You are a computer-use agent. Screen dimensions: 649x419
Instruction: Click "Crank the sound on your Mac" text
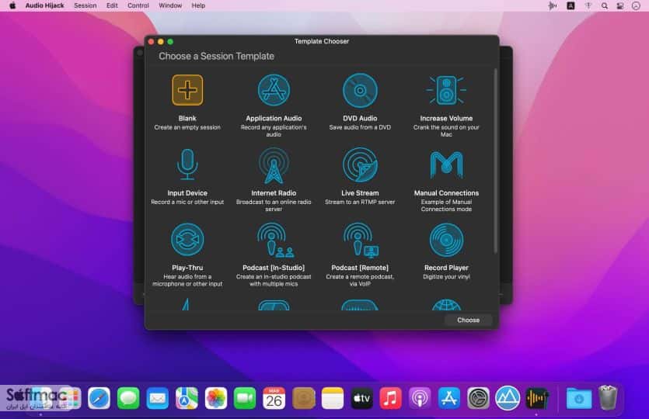pyautogui.click(x=446, y=131)
